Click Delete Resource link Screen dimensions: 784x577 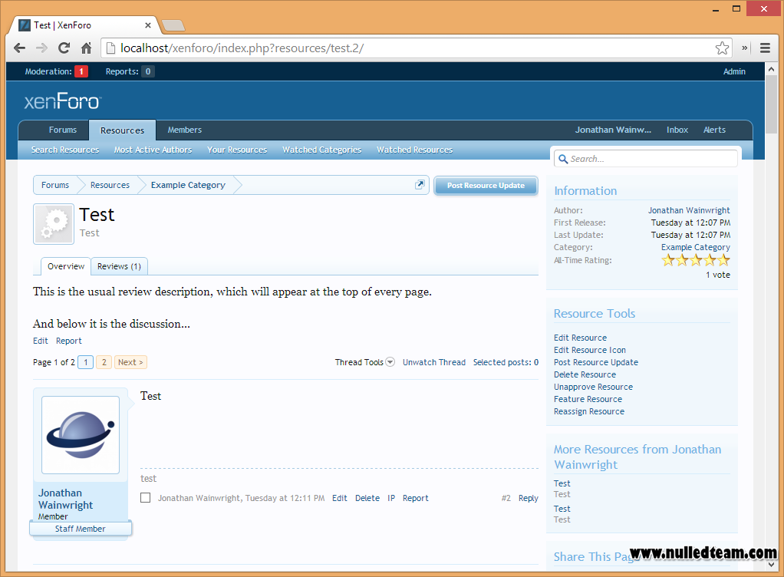pos(585,374)
